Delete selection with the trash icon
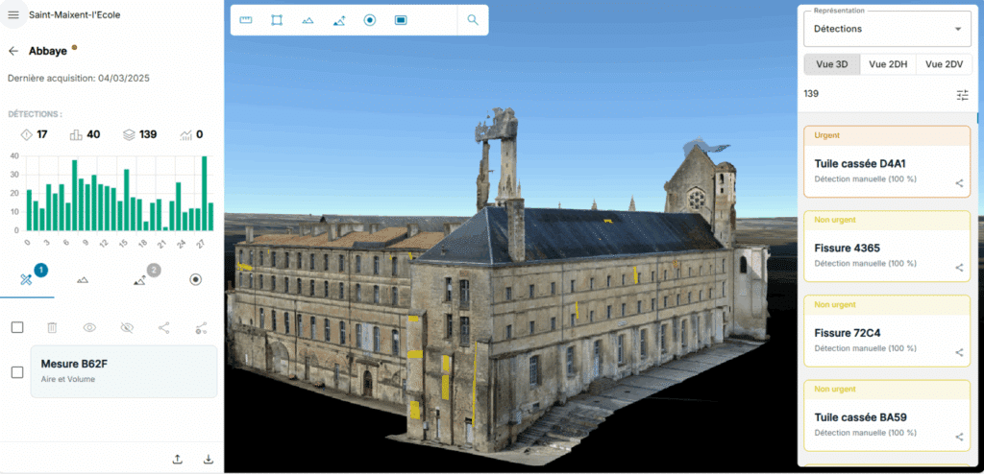The image size is (984, 474). (52, 327)
